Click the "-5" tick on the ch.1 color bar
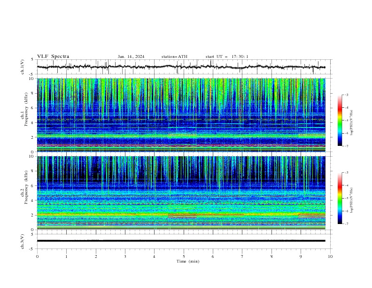This screenshot has width=372, height=288. pos(347,120)
